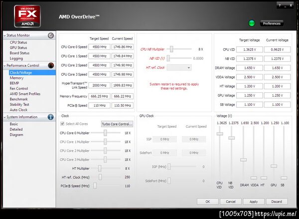Click the NB VID (V) slider
The height and width of the screenshot is (219, 299).
168,58
